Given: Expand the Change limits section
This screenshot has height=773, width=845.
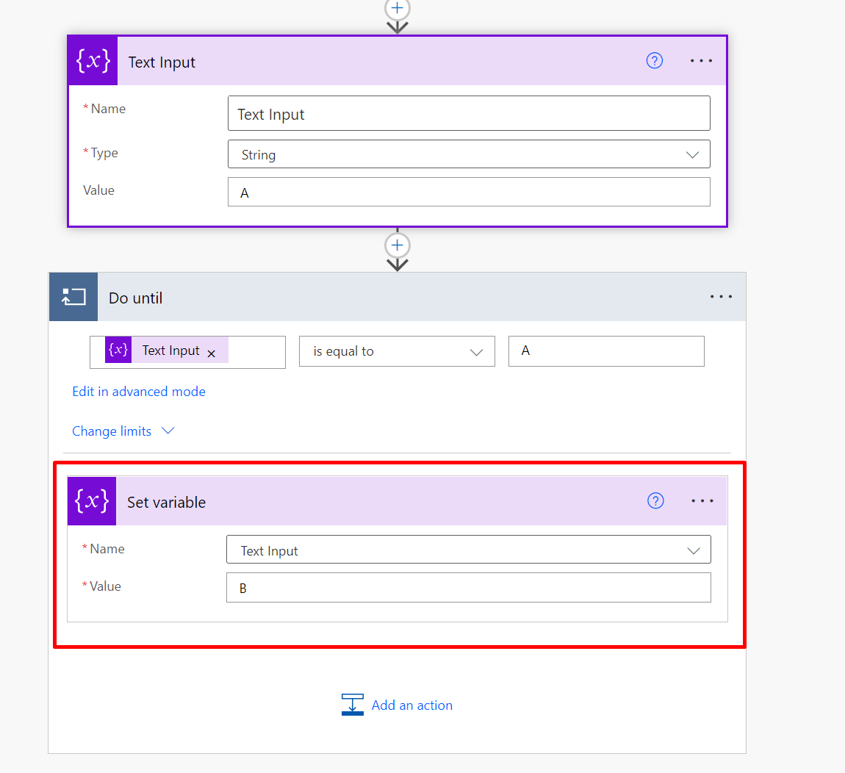Looking at the screenshot, I should click(123, 431).
